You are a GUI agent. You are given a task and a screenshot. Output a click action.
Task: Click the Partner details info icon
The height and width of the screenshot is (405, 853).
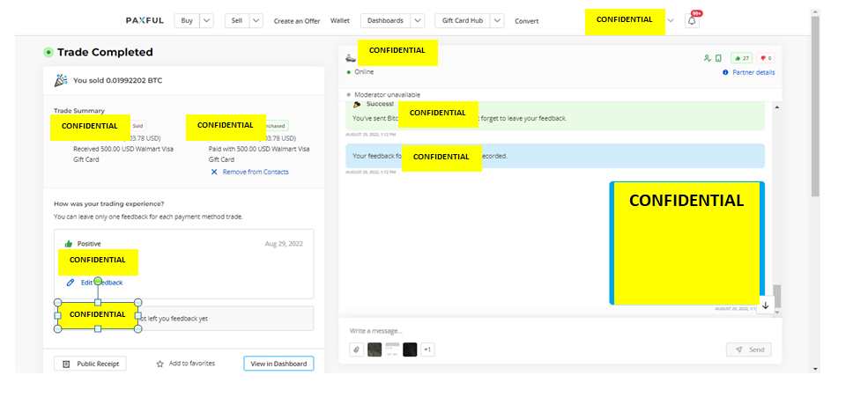tap(725, 72)
